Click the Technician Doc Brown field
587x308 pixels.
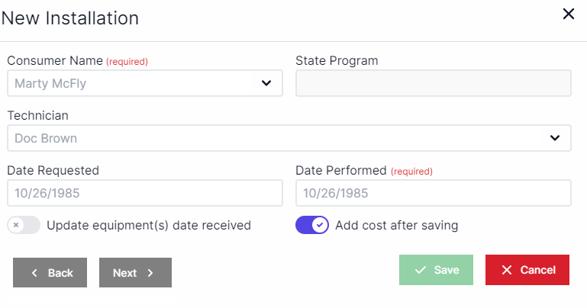point(275,138)
